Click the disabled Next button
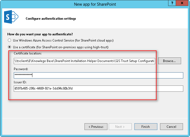The height and width of the screenshot is (137, 190). (120, 126)
